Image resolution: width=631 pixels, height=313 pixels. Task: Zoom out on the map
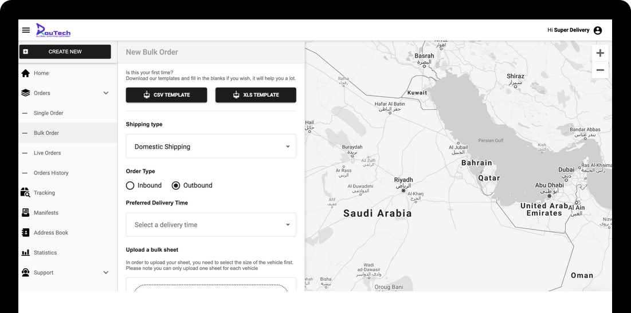coord(600,70)
